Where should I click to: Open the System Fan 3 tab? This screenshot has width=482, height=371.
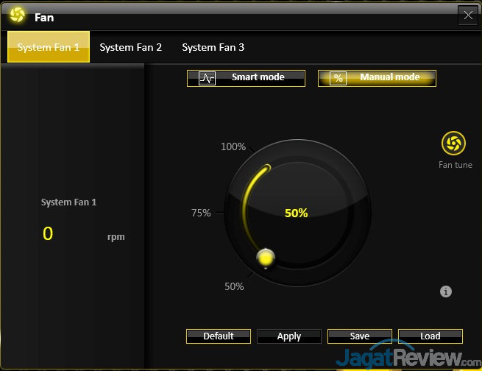tap(213, 47)
